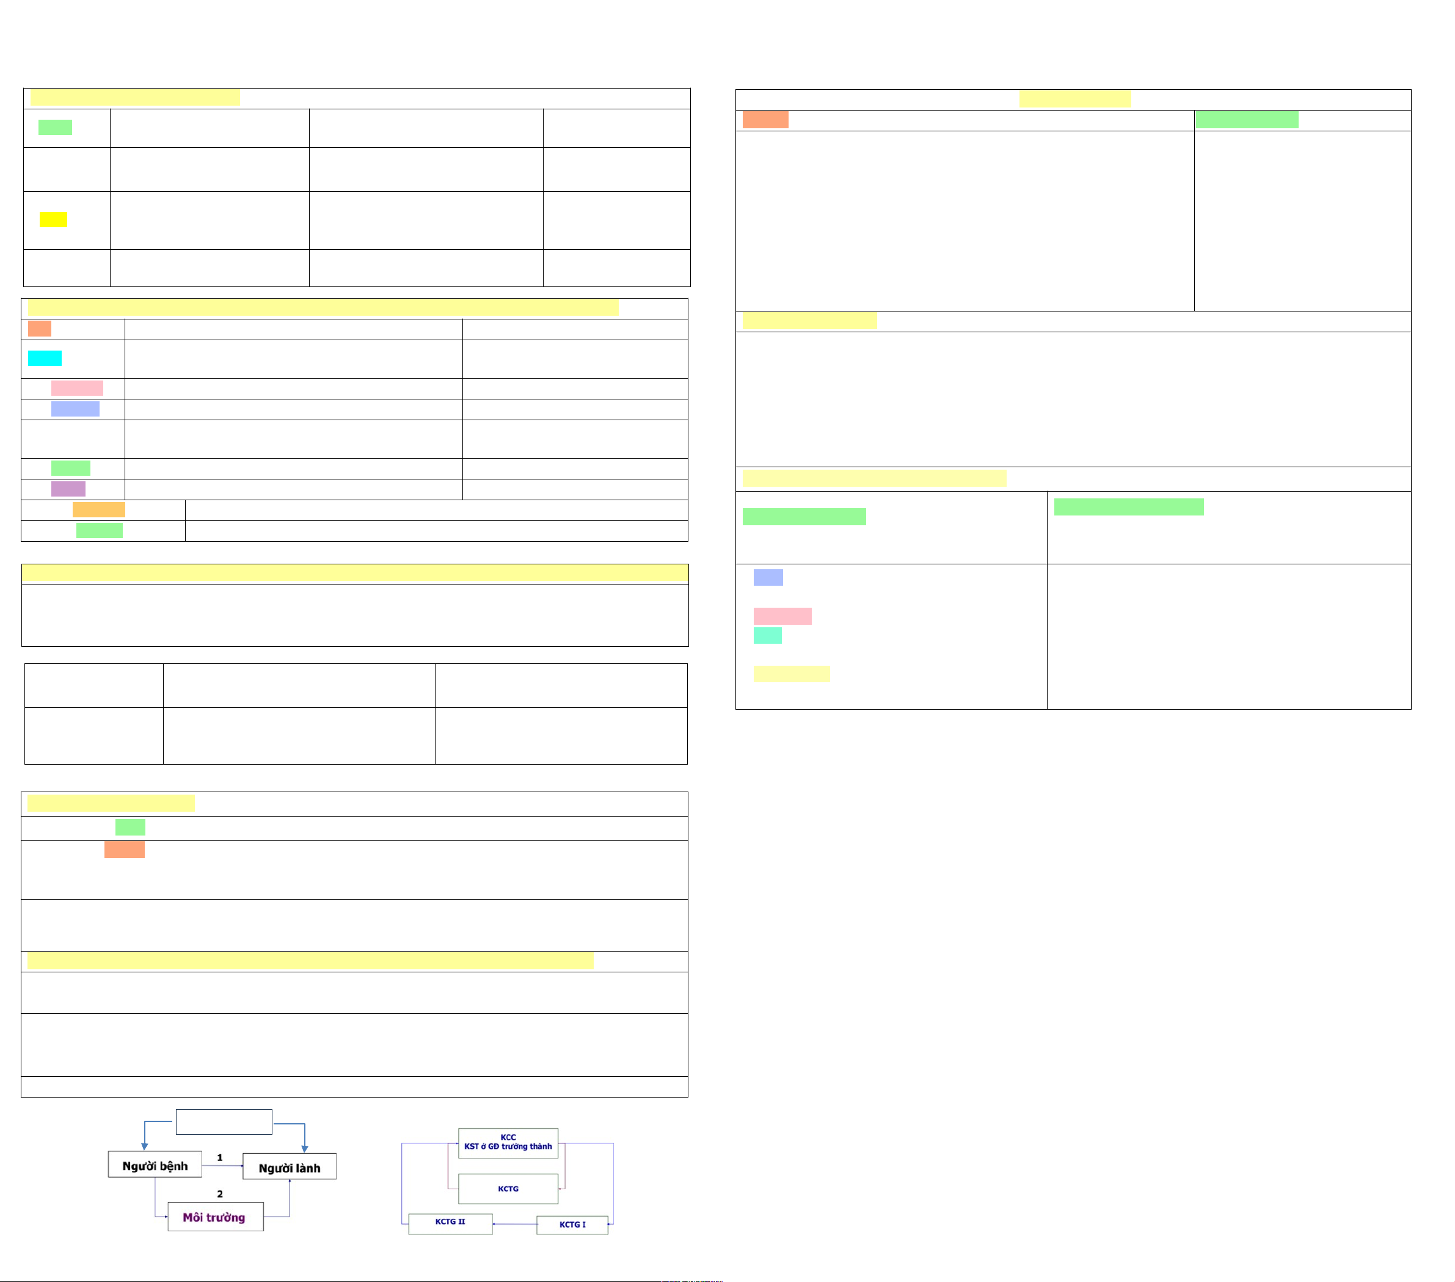Click the arrow from Người bệnh to Người lành
This screenshot has width=1455, height=1282.
click(222, 1166)
